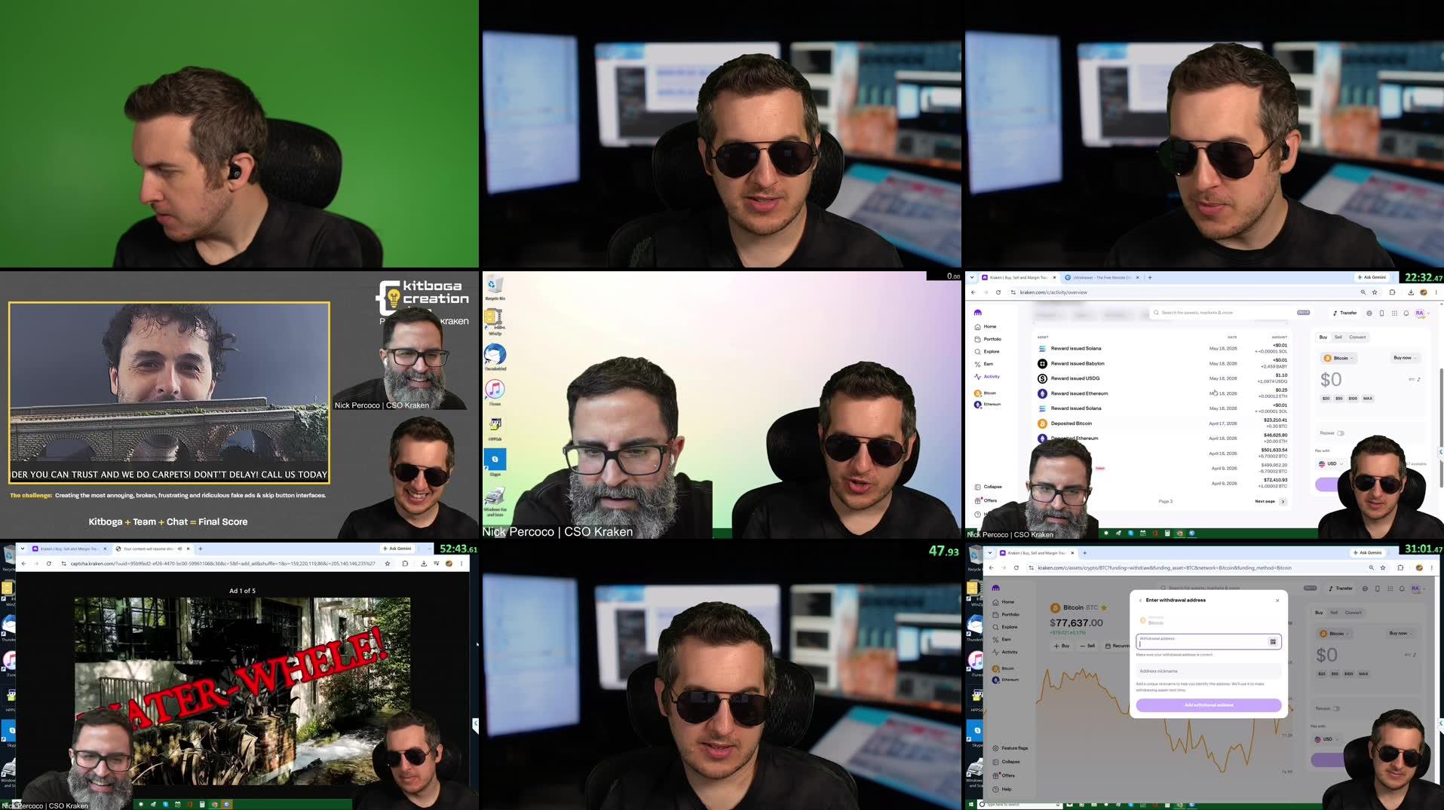Open Feature flags in the withdrawal-page sidebar
Image resolution: width=1444 pixels, height=810 pixels.
tap(1010, 748)
